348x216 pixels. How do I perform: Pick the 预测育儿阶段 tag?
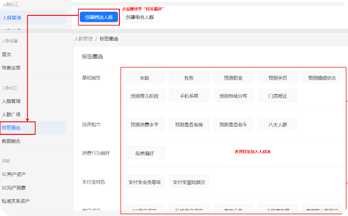(145, 96)
